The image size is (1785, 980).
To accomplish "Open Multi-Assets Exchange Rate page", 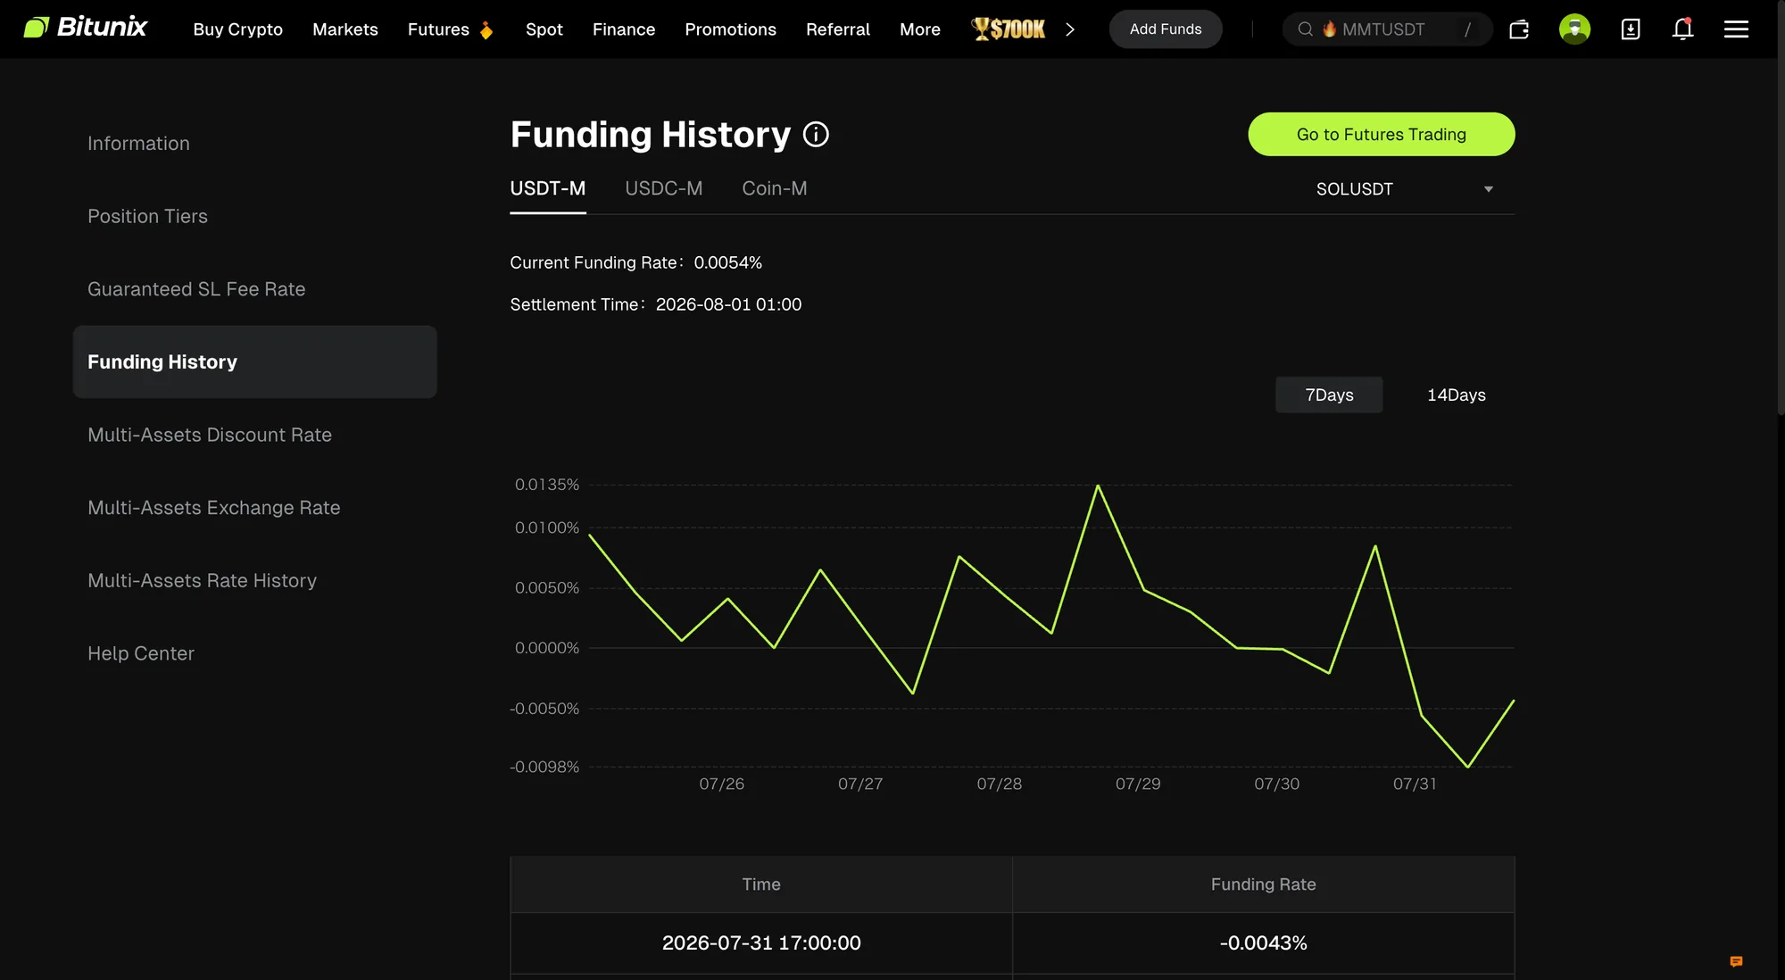I will (213, 508).
